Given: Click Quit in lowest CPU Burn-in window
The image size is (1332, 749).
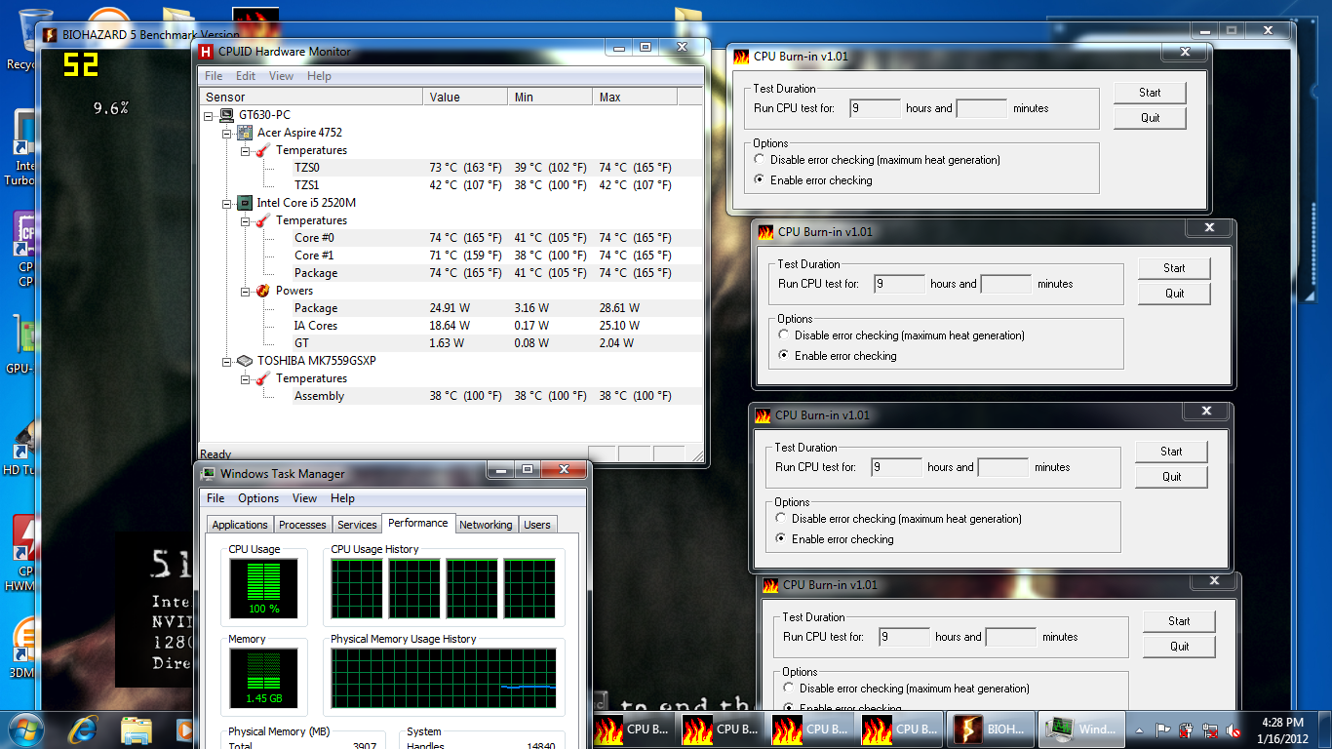Looking at the screenshot, I should coord(1179,647).
